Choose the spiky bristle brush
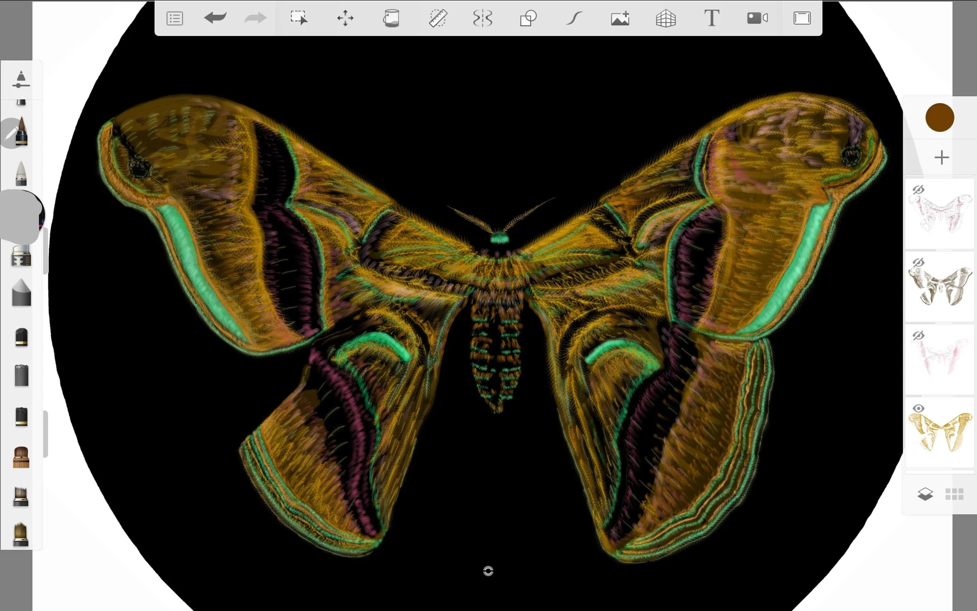Image resolution: width=977 pixels, height=611 pixels. point(21,496)
